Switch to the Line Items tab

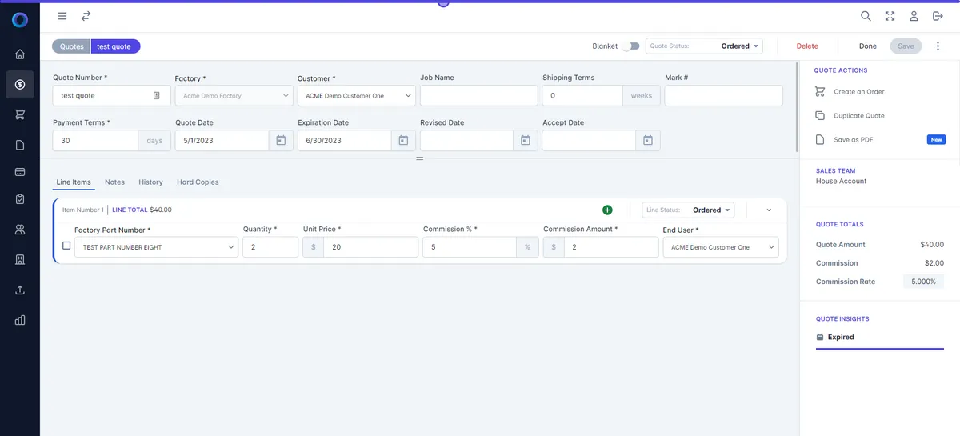(74, 182)
